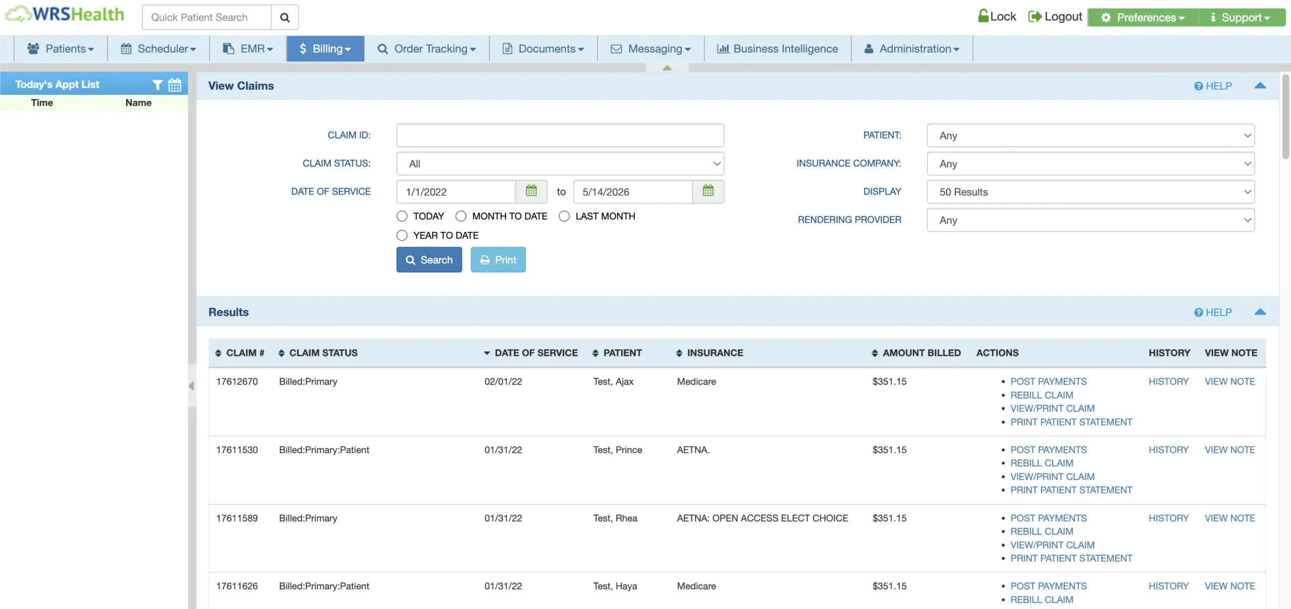Select the TODAY radio button
1291x609 pixels.
[x=402, y=216]
